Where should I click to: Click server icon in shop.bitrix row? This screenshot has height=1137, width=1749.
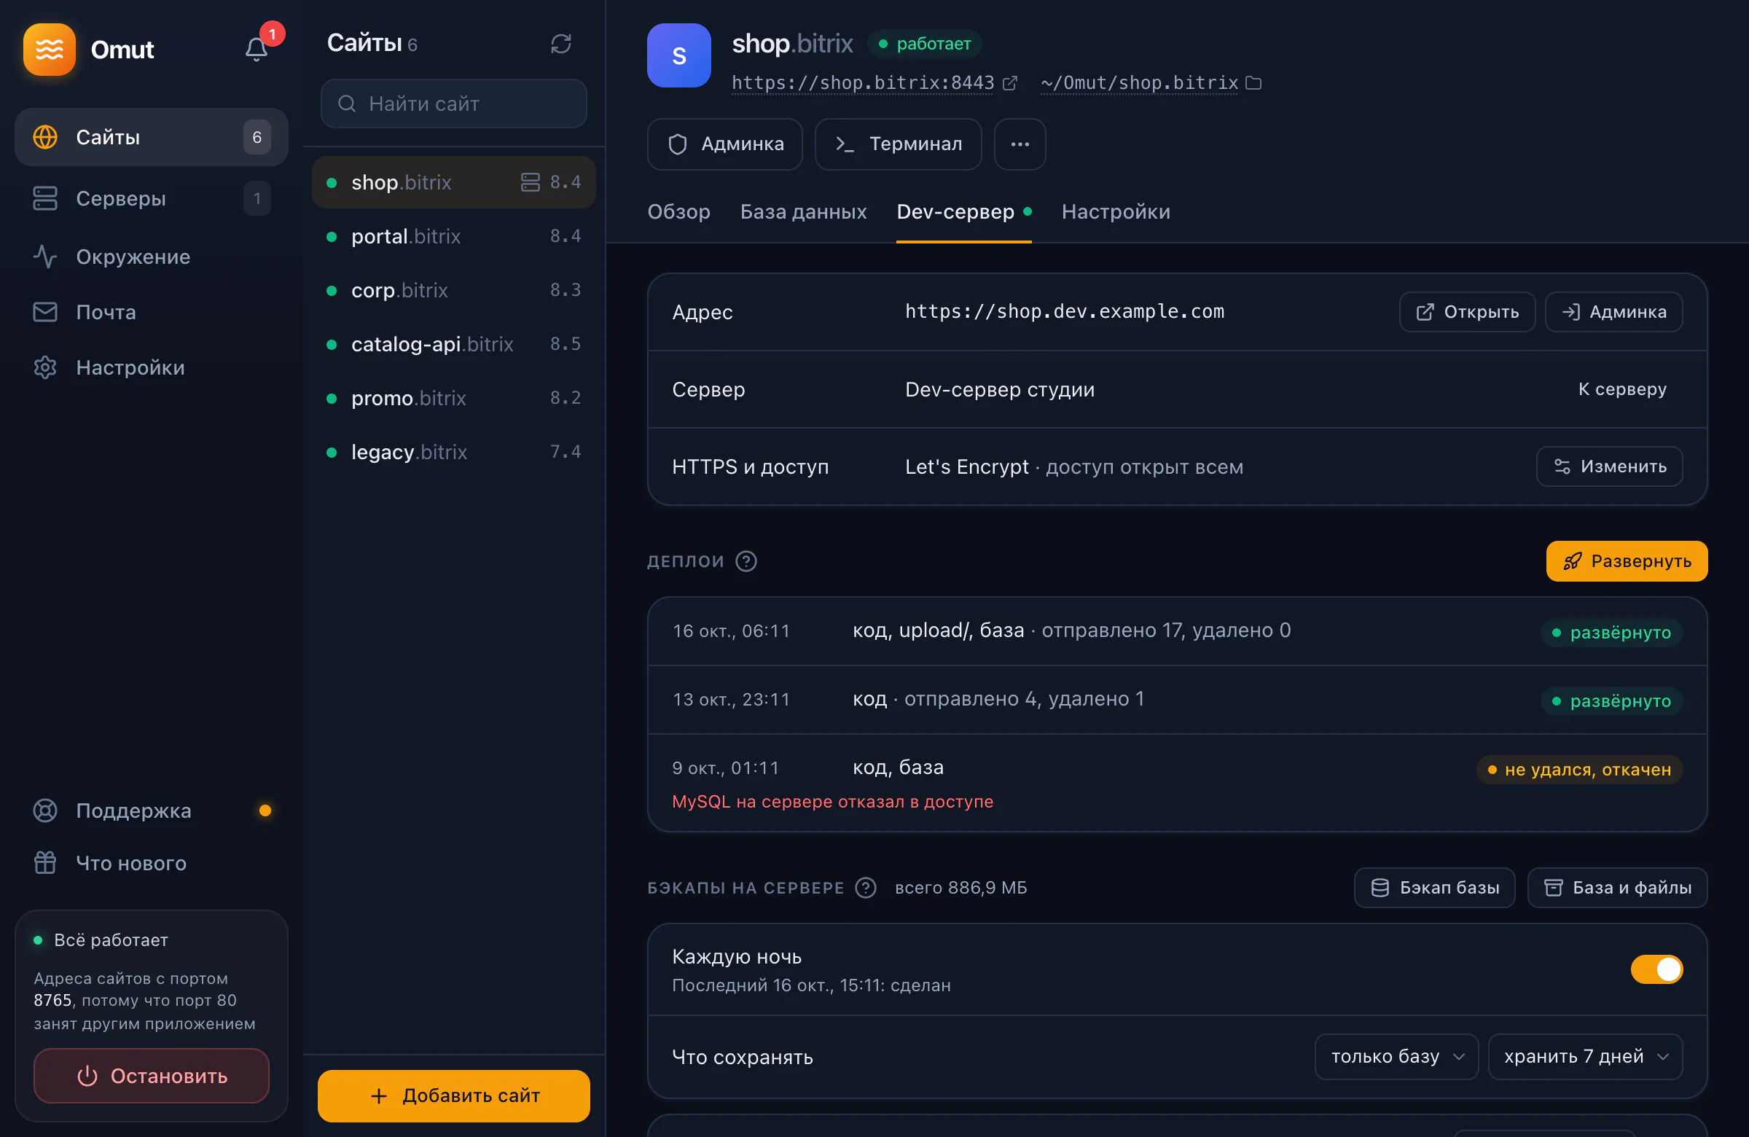530,182
